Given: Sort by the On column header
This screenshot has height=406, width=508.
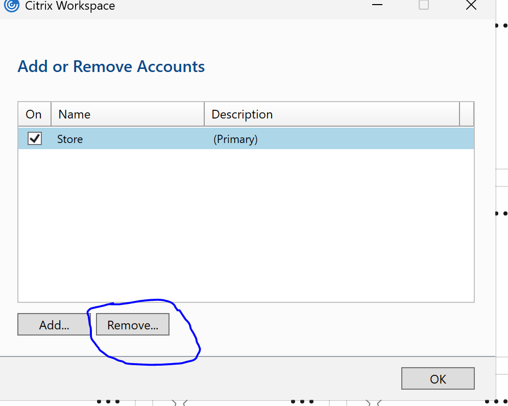Looking at the screenshot, I should pyautogui.click(x=34, y=114).
